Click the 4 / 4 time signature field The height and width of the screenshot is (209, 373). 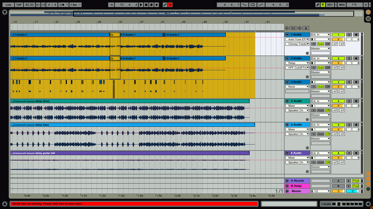(52, 5)
